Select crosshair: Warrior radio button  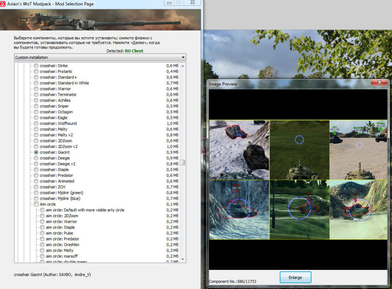click(x=36, y=89)
